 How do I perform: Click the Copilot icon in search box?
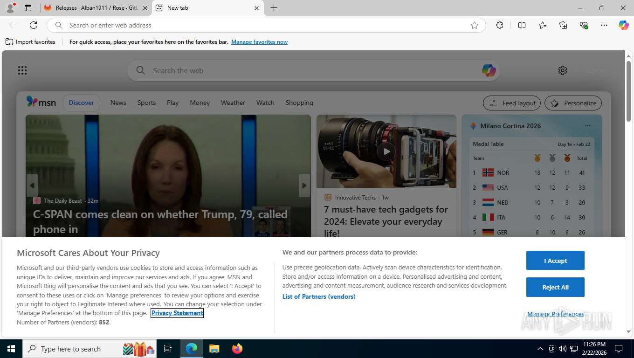[x=489, y=70]
